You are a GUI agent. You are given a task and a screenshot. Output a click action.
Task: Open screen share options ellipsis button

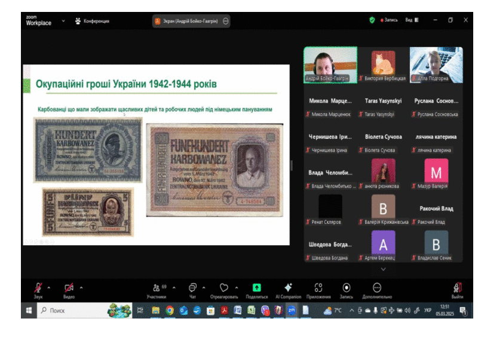click(x=226, y=21)
